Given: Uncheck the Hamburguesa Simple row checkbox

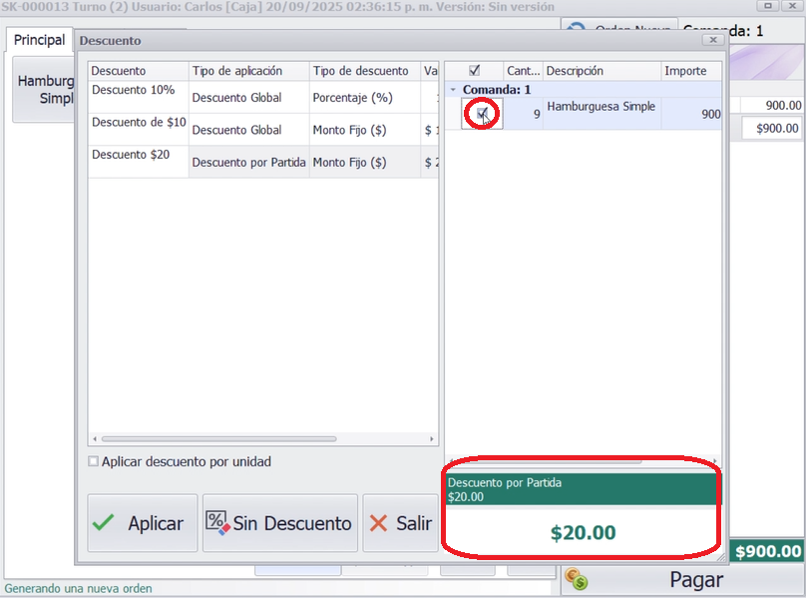Looking at the screenshot, I should tap(483, 114).
